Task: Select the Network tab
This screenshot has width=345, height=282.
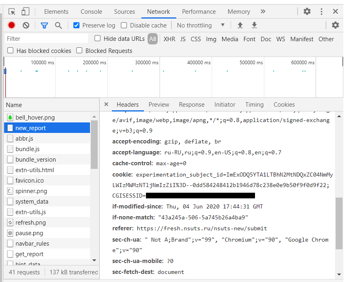Action: [159, 12]
